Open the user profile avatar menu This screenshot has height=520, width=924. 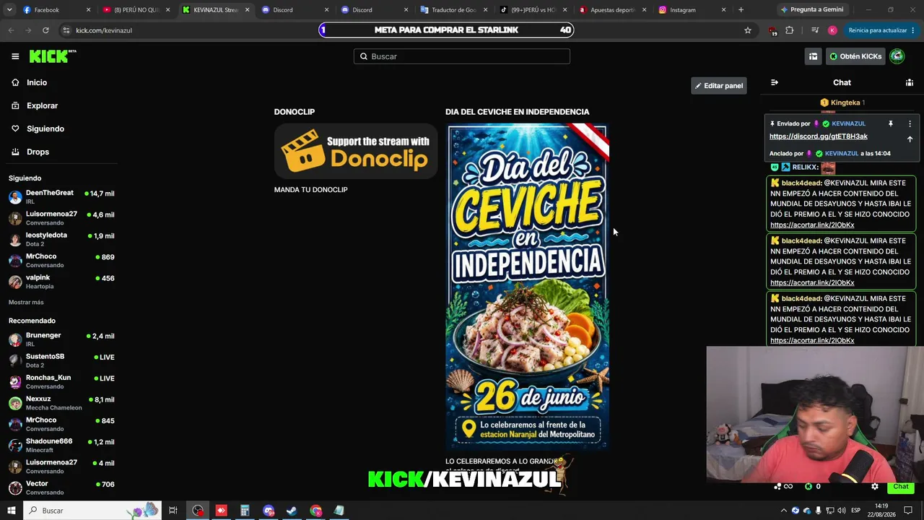point(897,56)
